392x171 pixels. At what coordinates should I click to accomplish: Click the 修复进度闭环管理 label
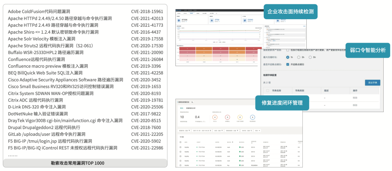click(x=282, y=103)
